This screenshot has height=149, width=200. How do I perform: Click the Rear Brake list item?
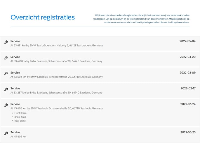[x=20, y=121]
